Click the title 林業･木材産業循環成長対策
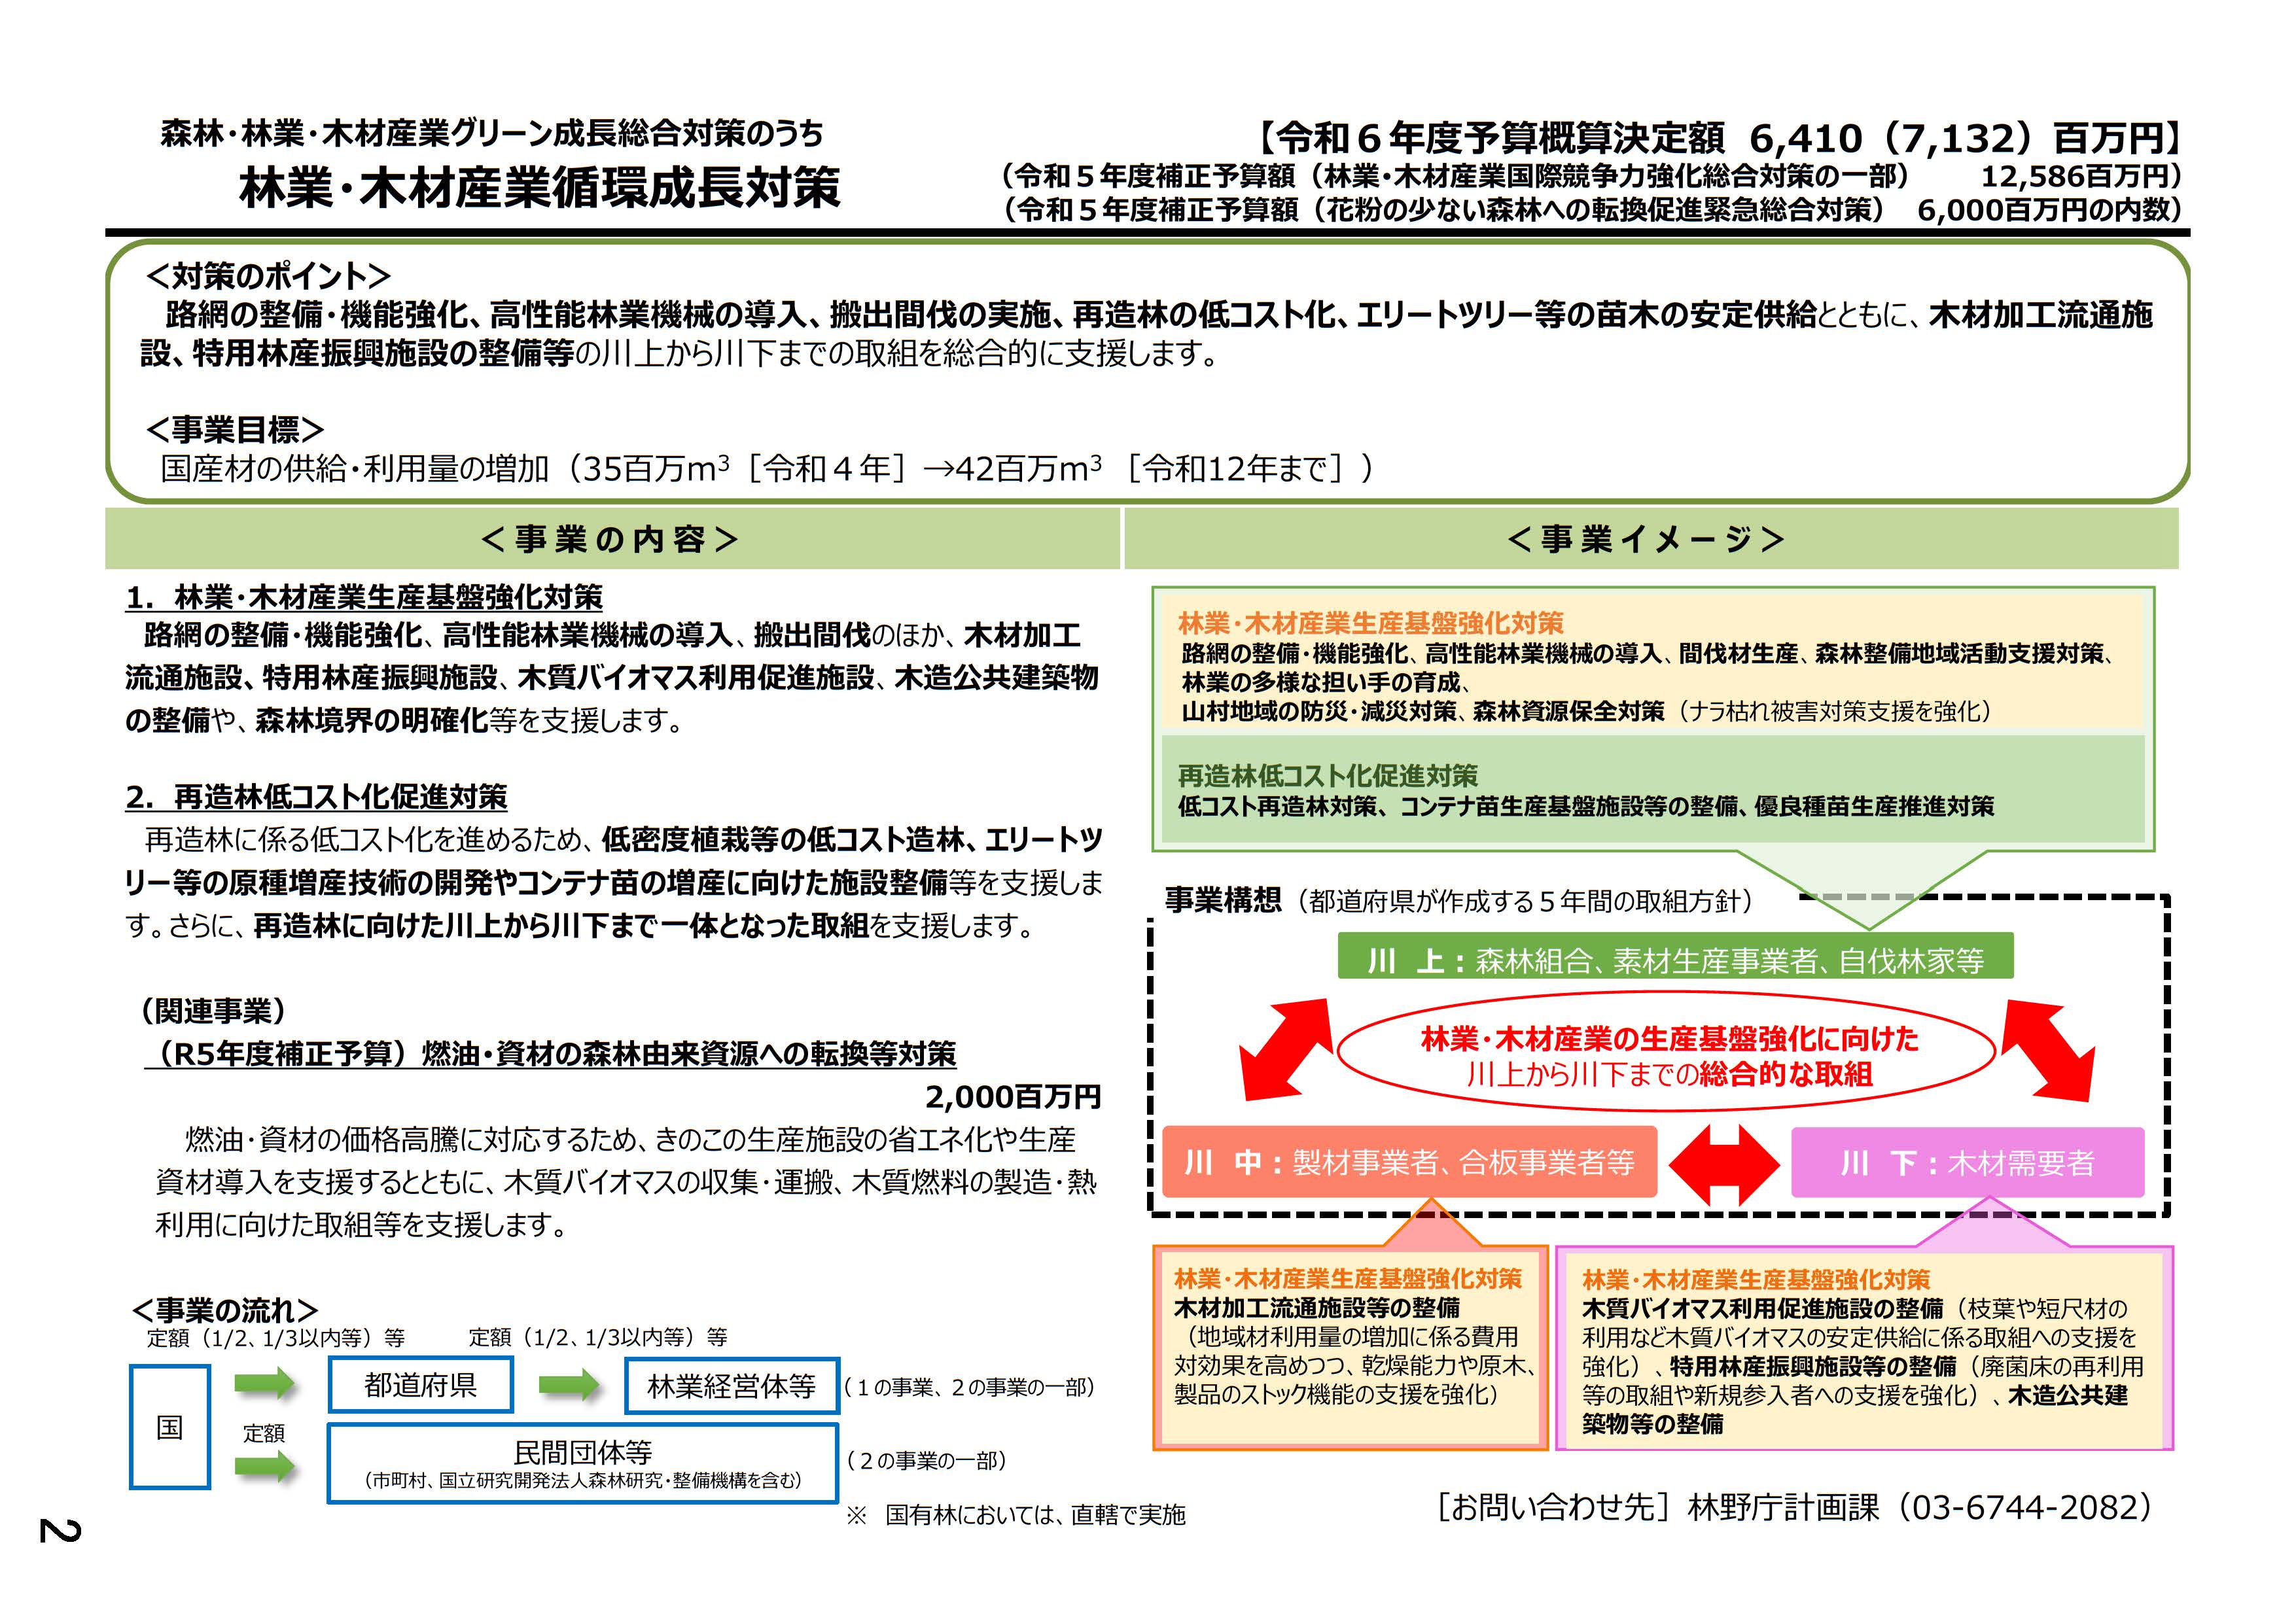This screenshot has width=2296, height=1623. click(539, 187)
